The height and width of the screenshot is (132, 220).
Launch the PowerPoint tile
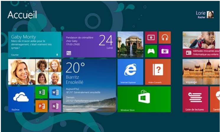click(42, 106)
